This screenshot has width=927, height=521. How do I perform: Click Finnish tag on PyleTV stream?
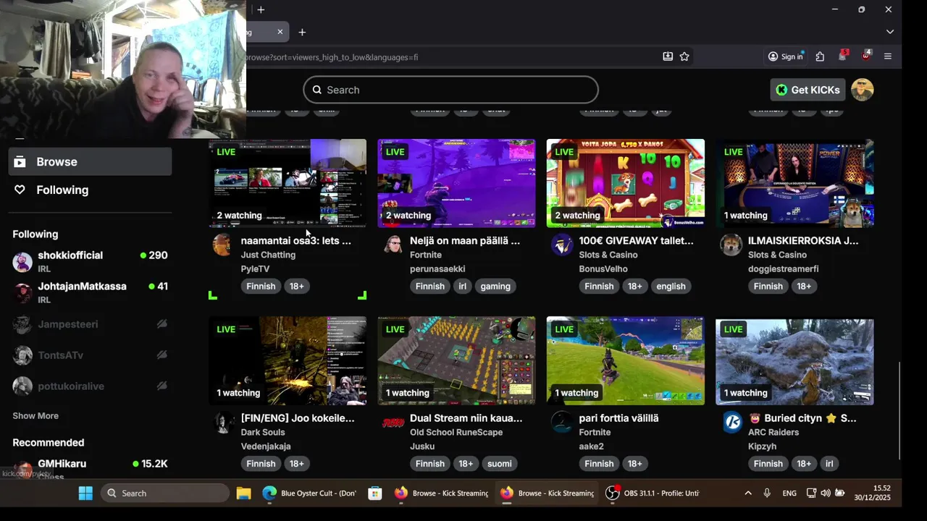(x=261, y=286)
